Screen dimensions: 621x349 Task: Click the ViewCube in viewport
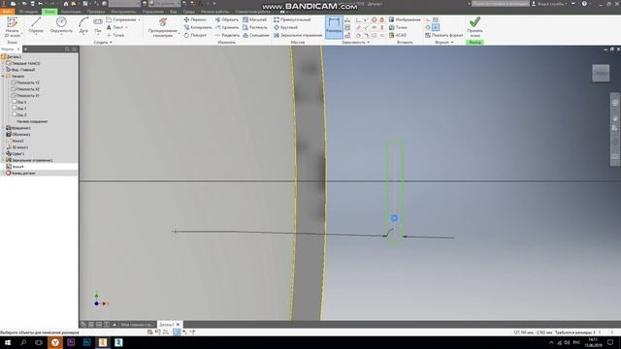[x=601, y=74]
